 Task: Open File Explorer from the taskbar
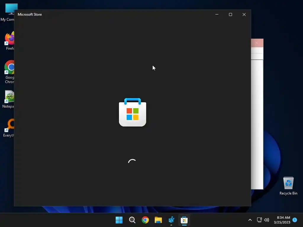(158, 220)
